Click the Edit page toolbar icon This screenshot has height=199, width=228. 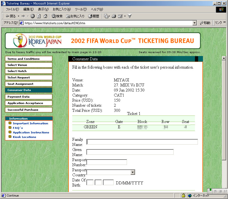point(120,16)
